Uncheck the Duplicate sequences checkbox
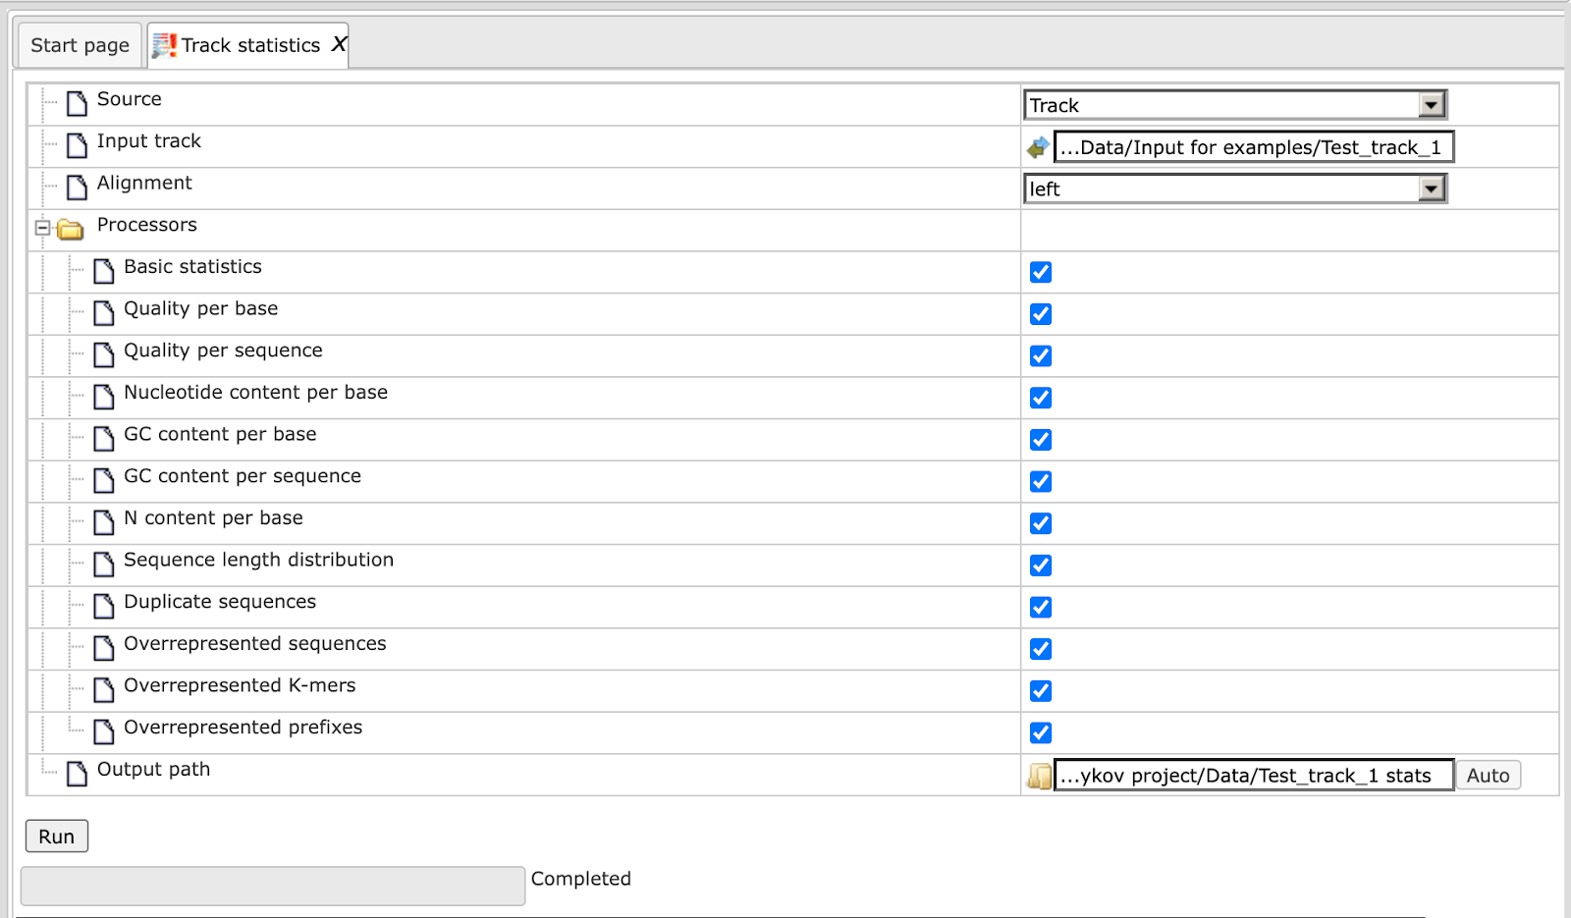The width and height of the screenshot is (1571, 918). [1041, 607]
